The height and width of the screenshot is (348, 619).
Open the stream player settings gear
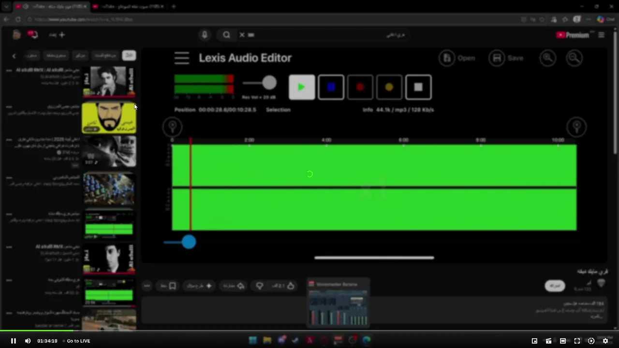point(605,341)
